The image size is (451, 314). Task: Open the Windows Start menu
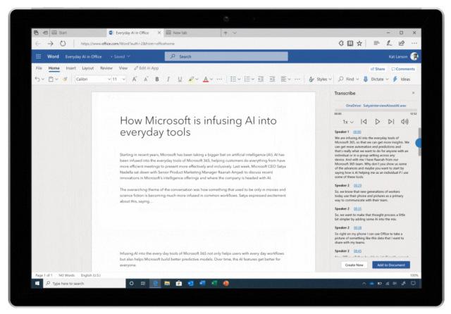point(37,283)
